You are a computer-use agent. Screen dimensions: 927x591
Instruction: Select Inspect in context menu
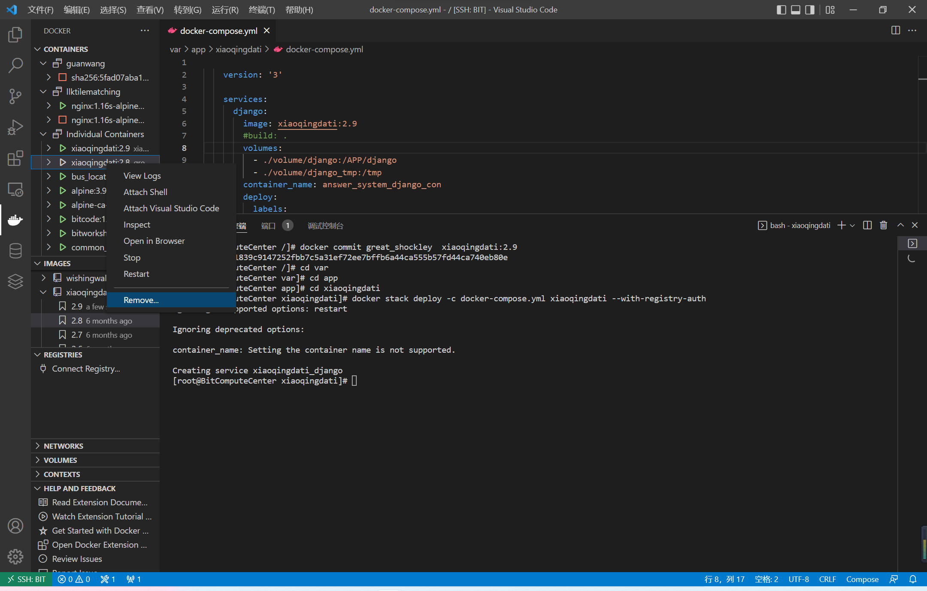tap(171, 225)
